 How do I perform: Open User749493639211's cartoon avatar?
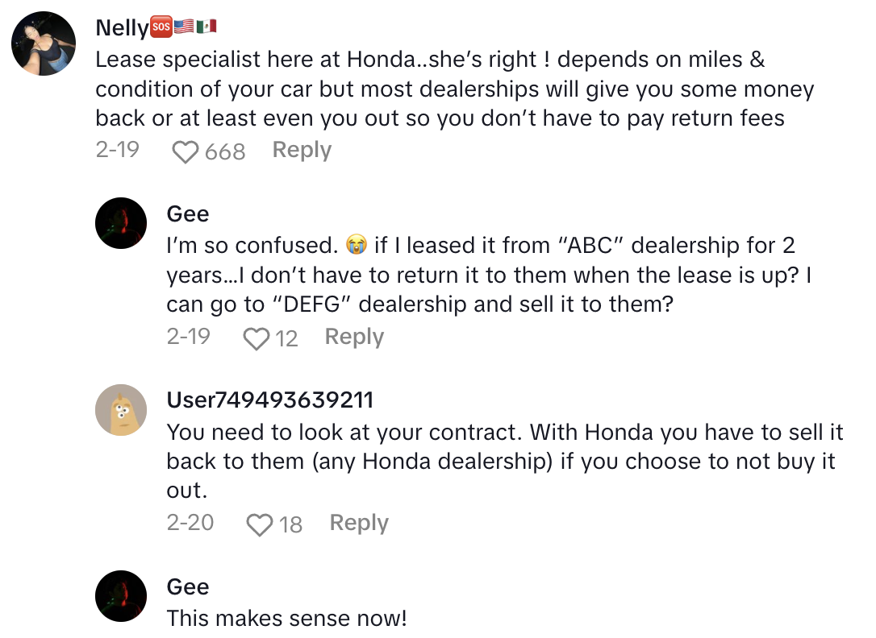(121, 409)
